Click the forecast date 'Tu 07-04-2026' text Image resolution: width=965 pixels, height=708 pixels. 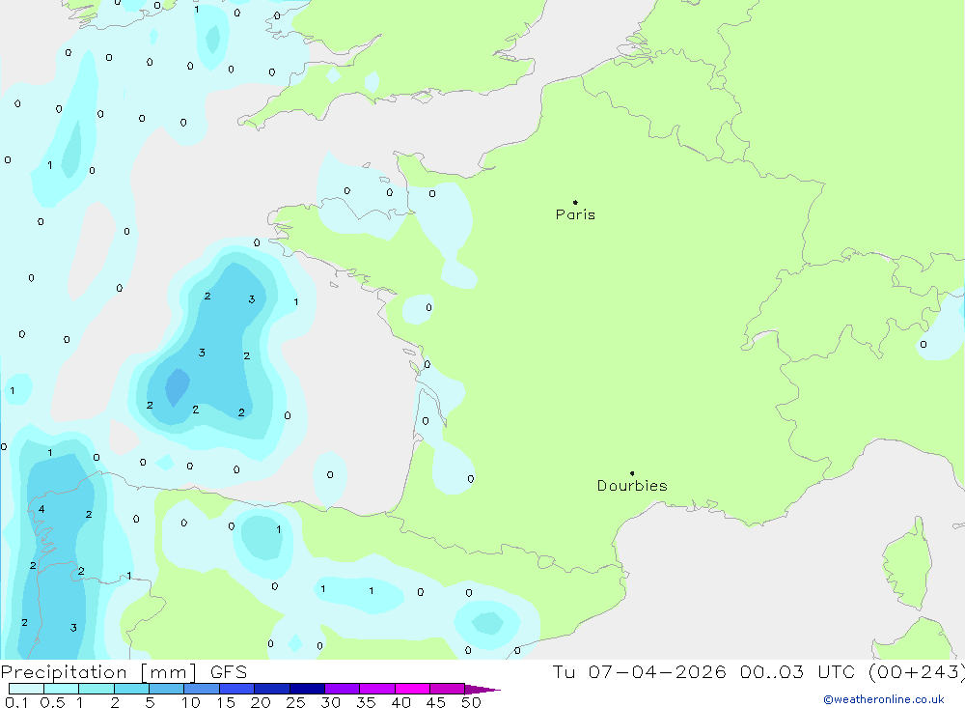tap(639, 671)
